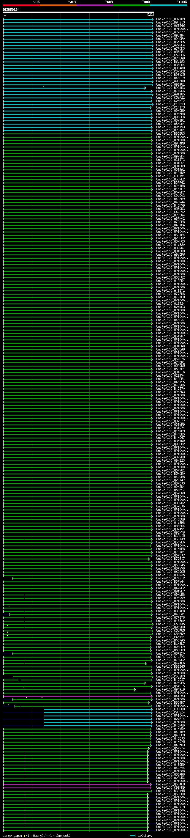Click arrowhead ending the UniRef100_B9GJD3 alignment

click(x=145, y=88)
